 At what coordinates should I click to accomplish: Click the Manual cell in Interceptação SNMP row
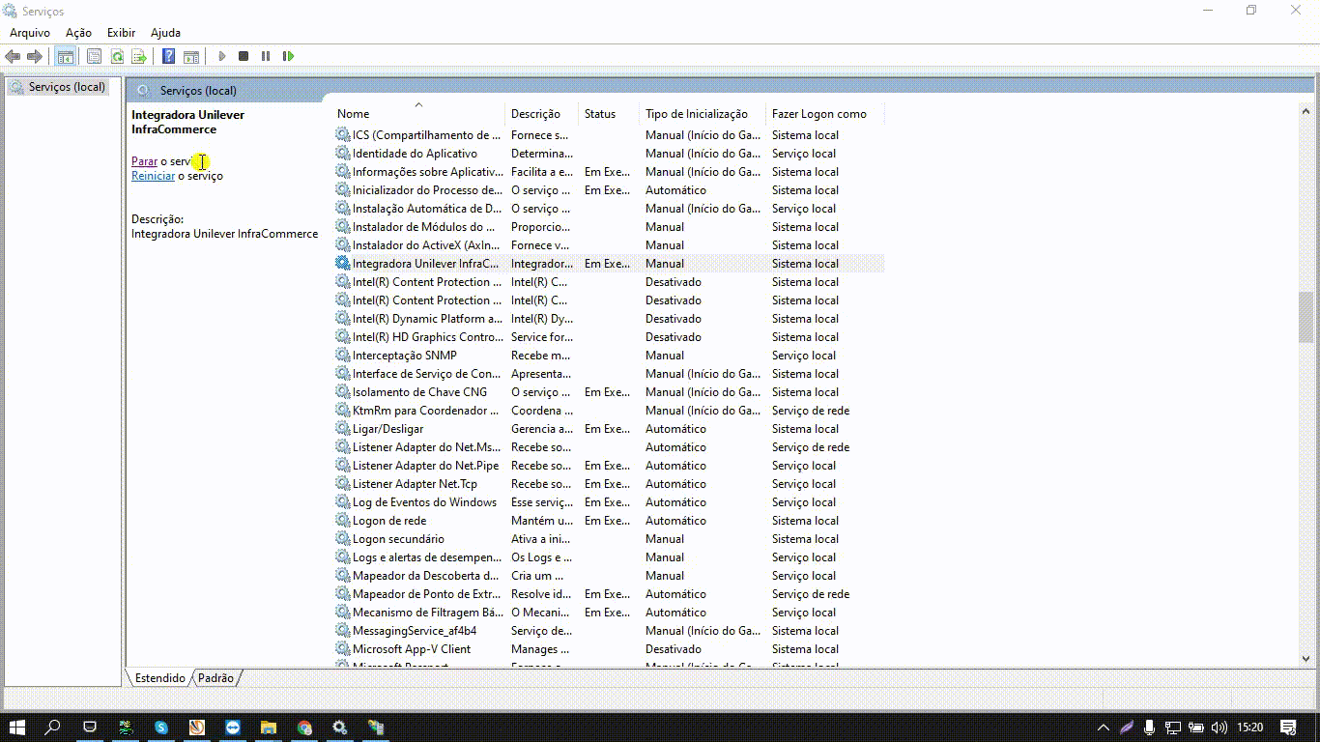[x=665, y=356]
